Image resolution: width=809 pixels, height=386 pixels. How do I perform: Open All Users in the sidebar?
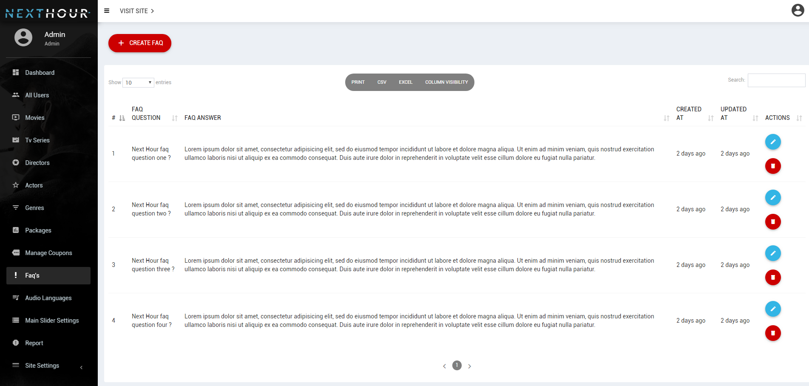click(48, 95)
